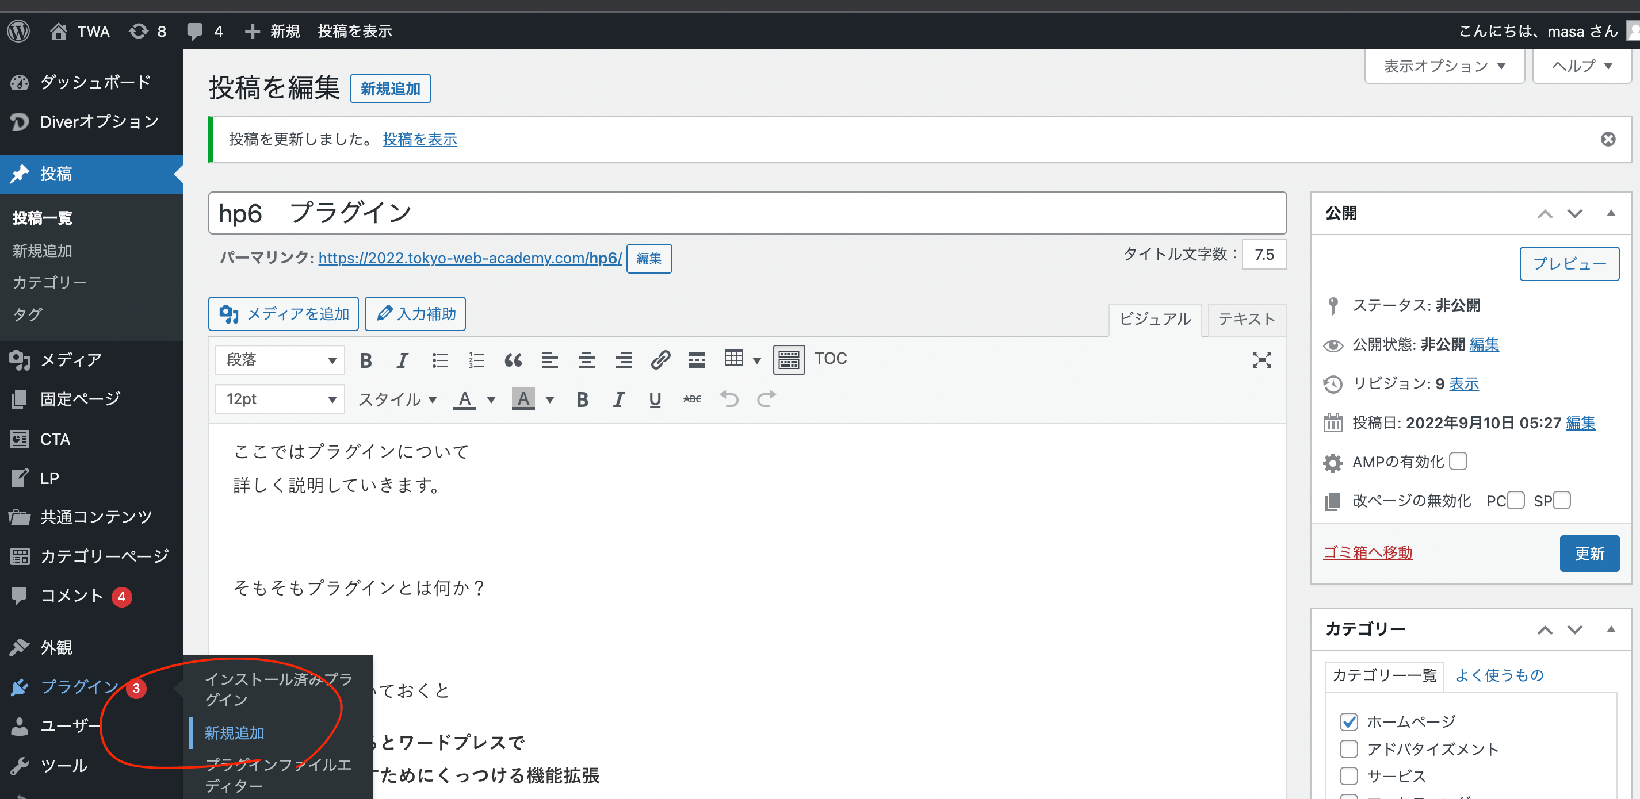Enable the AMP checkbox
Viewport: 1640px width, 799px height.
point(1458,461)
